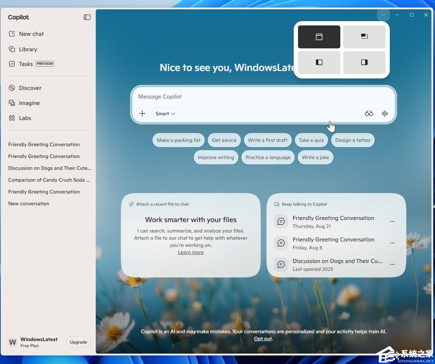Click chat bubble icon beside Discussion on Dogs card
435x364 pixels.
281,264
